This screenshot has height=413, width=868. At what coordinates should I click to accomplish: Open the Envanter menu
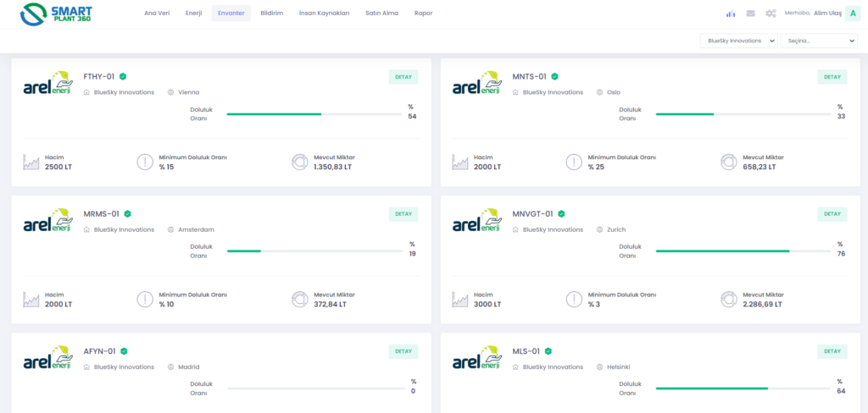click(231, 14)
